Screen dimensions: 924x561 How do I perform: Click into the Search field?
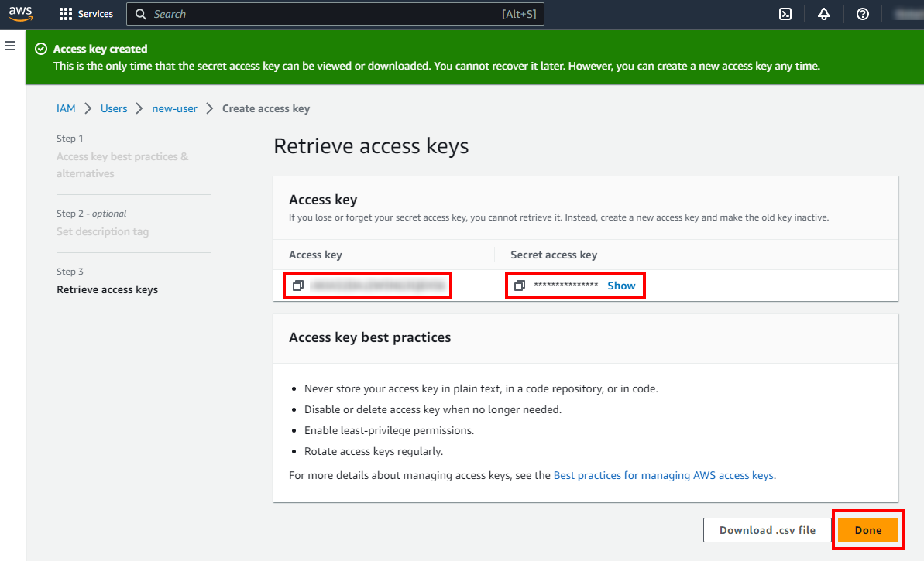pos(325,14)
